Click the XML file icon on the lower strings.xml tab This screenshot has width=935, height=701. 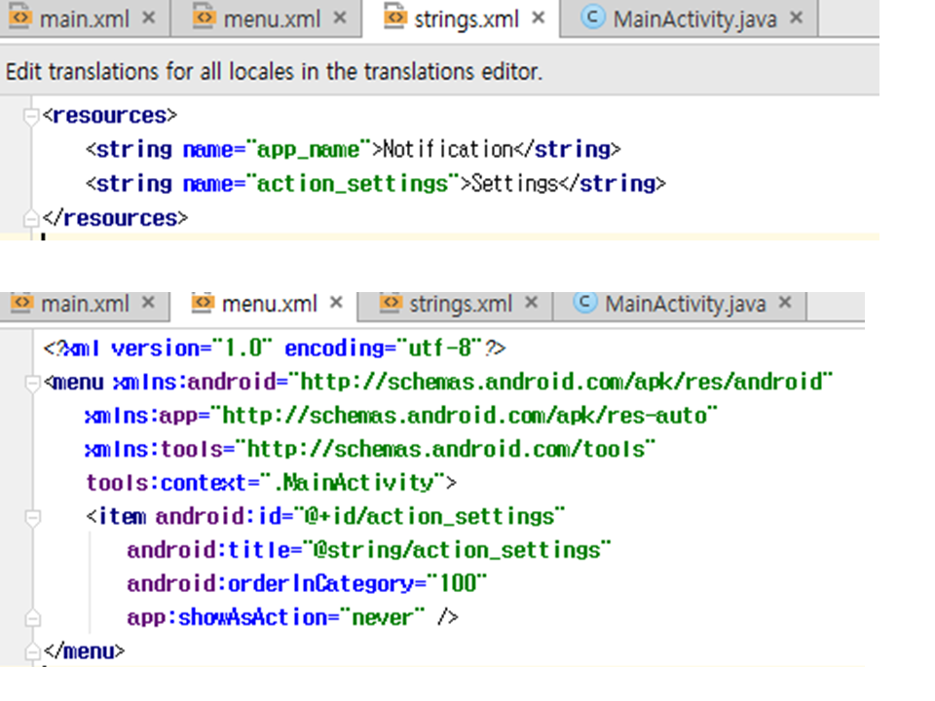[391, 304]
